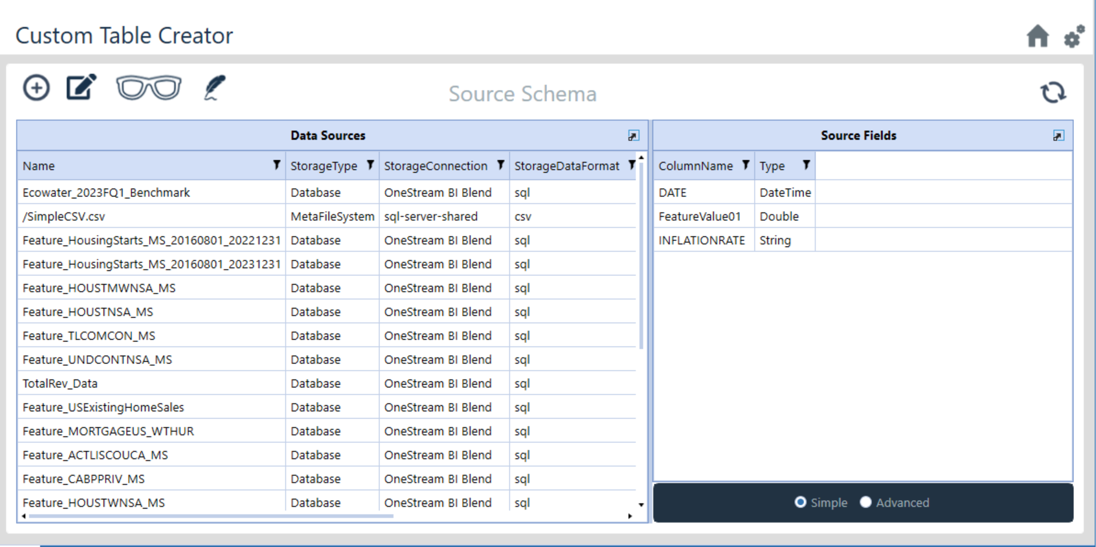Click the scroll left arrow in Data Sources
This screenshot has height=547, width=1096.
(24, 516)
